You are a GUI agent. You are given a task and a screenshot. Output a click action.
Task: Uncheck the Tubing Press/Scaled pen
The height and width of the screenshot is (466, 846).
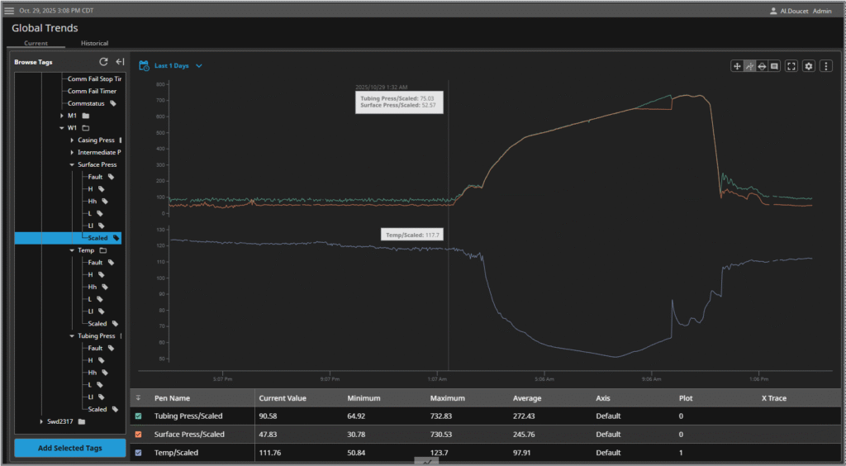pos(138,416)
